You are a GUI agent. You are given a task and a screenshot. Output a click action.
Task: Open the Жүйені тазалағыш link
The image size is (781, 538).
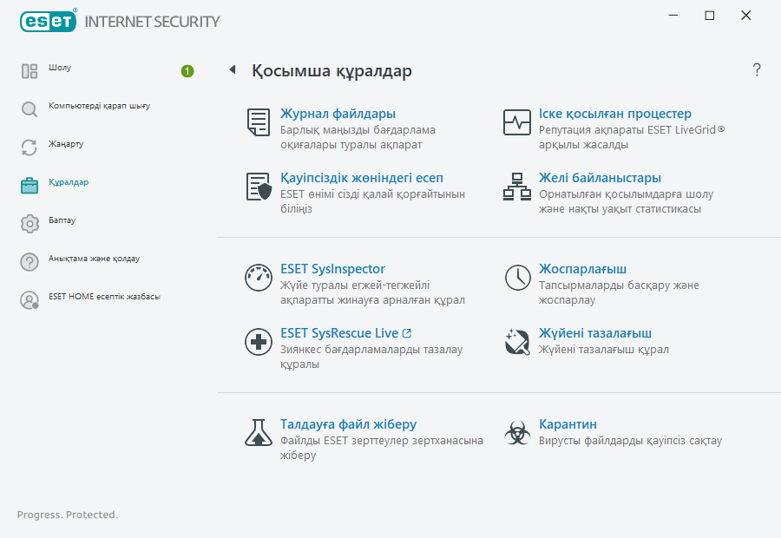click(594, 332)
